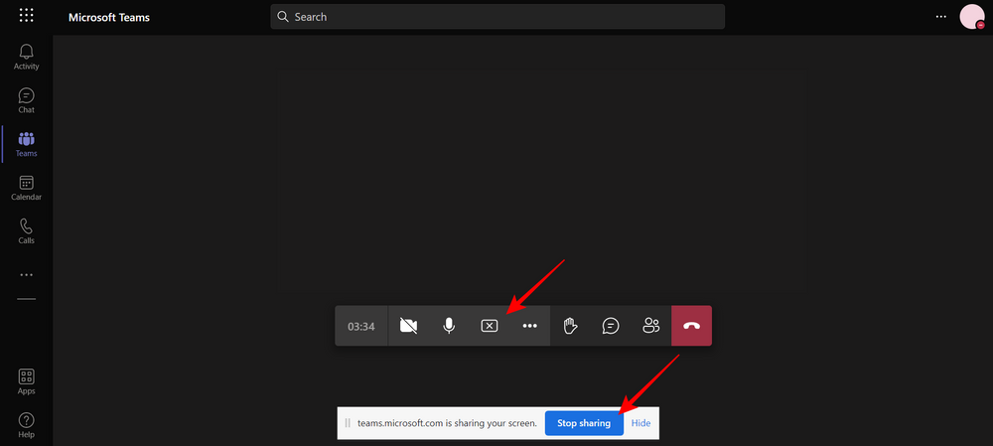Viewport: 993px width, 446px height.
Task: Open the Activity feed
Action: point(26,57)
